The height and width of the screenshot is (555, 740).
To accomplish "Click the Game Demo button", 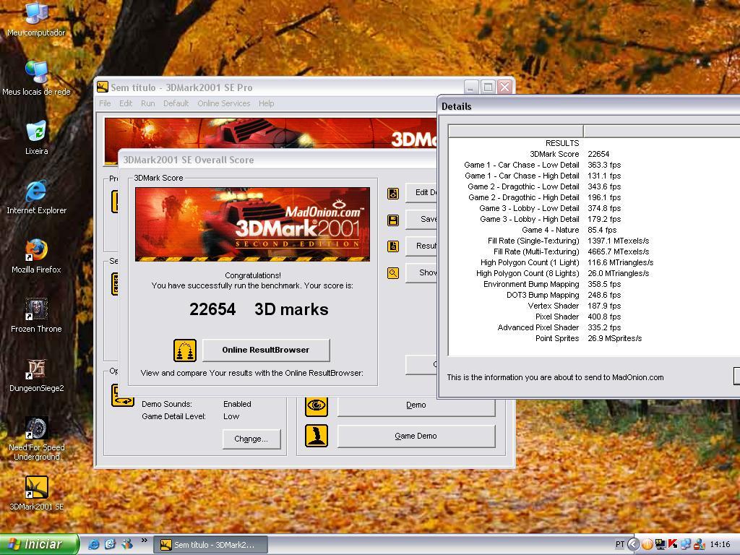I will point(416,436).
